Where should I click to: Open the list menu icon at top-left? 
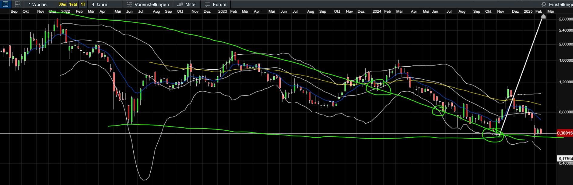click(5, 4)
